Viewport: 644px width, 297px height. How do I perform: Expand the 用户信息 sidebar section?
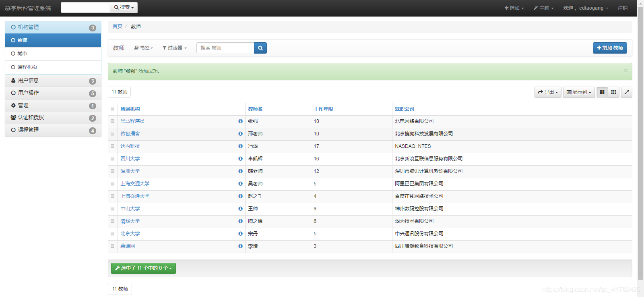(53, 81)
